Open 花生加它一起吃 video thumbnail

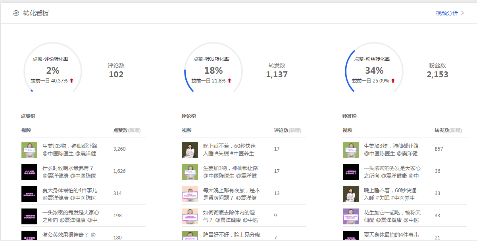[x=351, y=216]
